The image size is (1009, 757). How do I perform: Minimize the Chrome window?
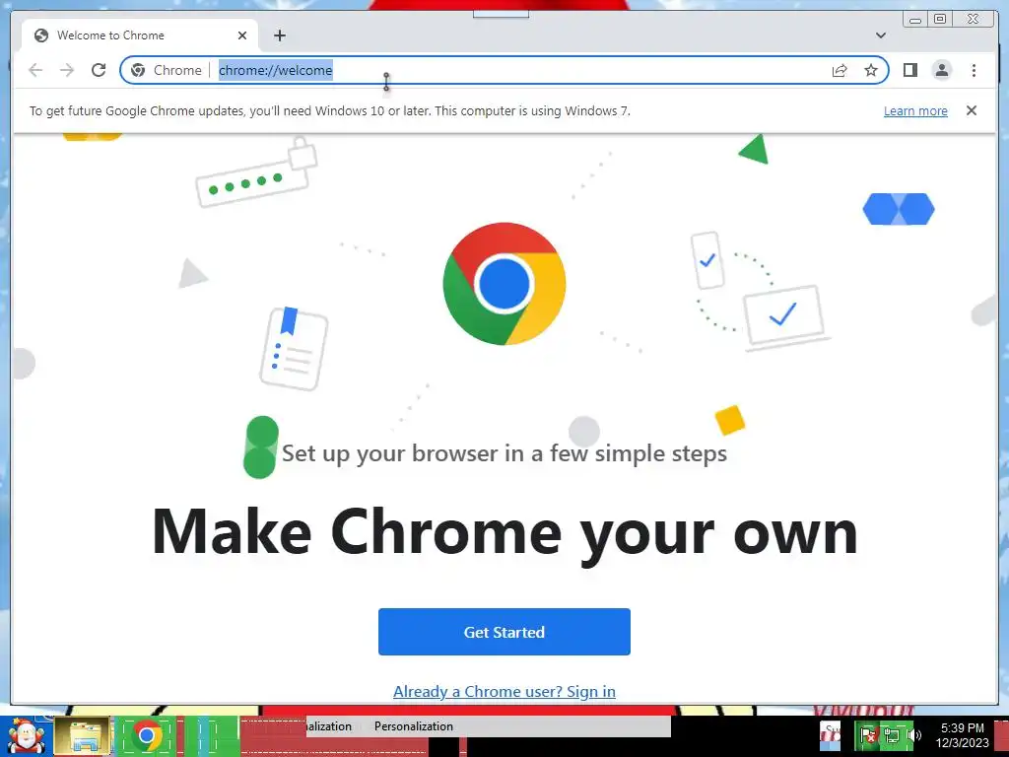point(915,20)
